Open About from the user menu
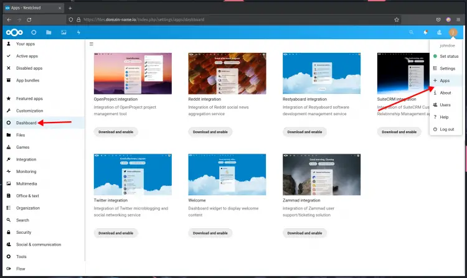467x278 pixels. pyautogui.click(x=446, y=93)
